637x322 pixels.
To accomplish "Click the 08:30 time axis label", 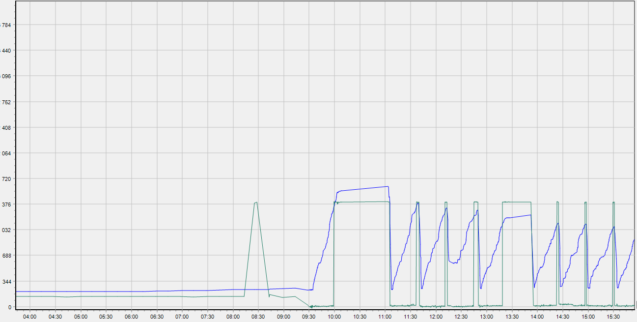I will tap(258, 317).
